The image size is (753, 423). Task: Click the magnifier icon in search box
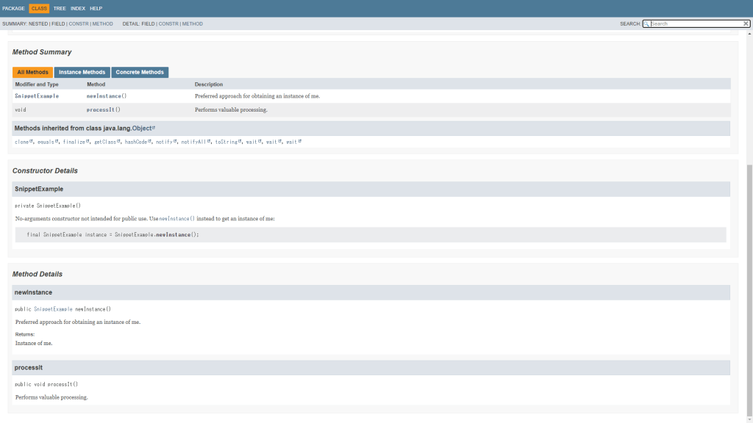tap(647, 23)
